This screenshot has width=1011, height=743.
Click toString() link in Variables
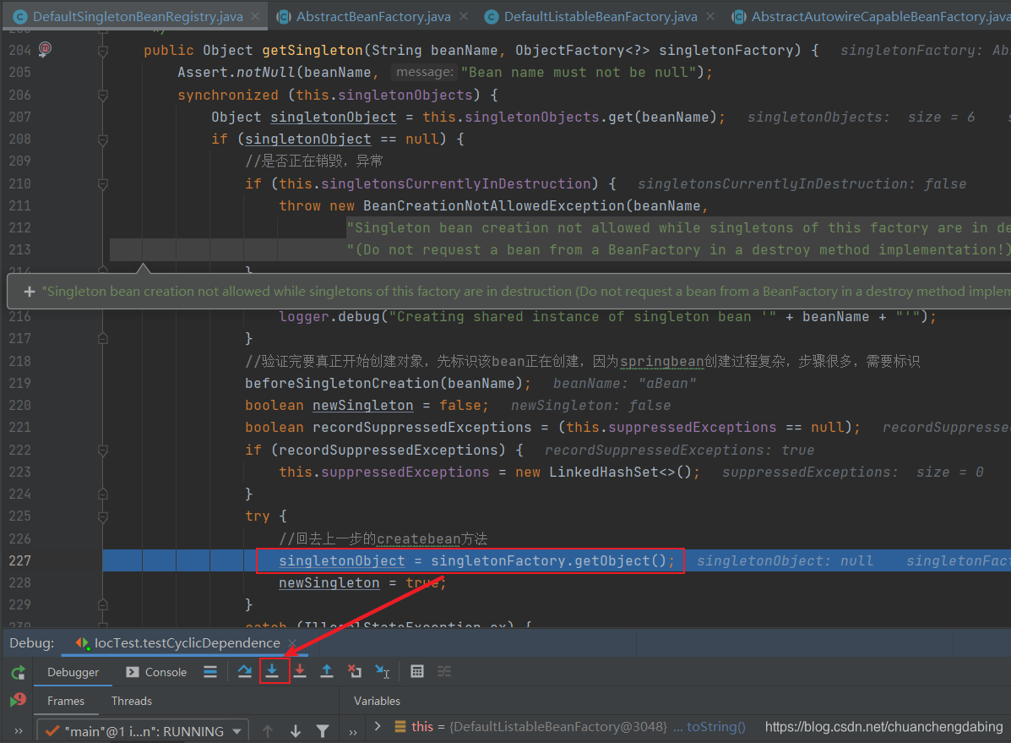point(715,727)
